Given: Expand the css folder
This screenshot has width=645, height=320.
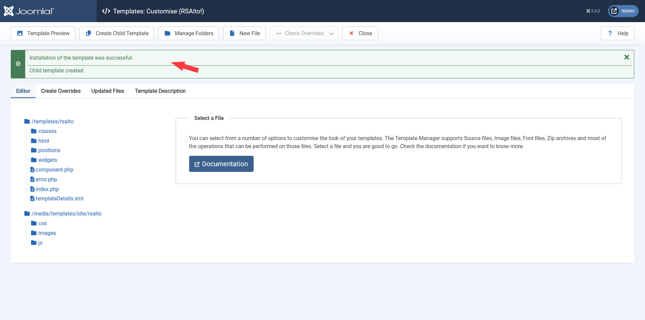Looking at the screenshot, I should point(39,223).
